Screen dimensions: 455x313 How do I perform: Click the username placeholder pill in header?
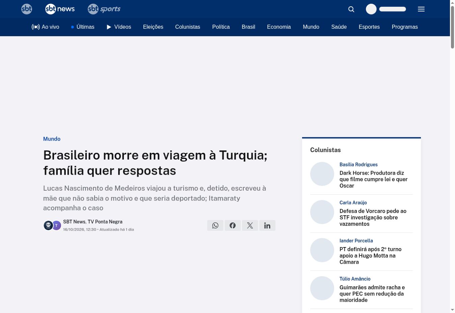click(x=393, y=9)
